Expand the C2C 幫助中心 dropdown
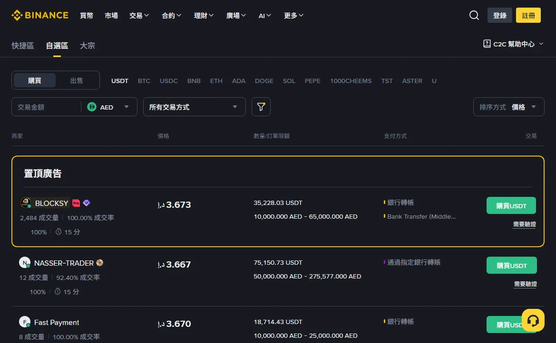This screenshot has width=556, height=343. point(513,44)
